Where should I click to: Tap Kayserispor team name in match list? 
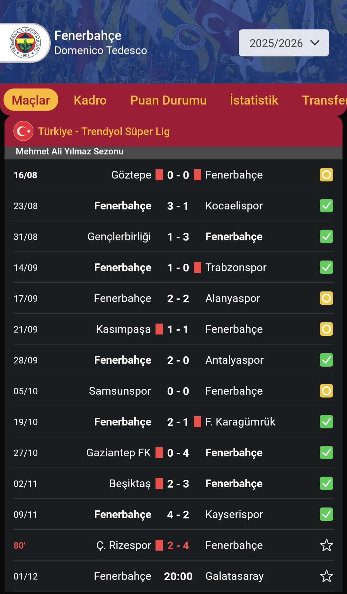pos(234,515)
